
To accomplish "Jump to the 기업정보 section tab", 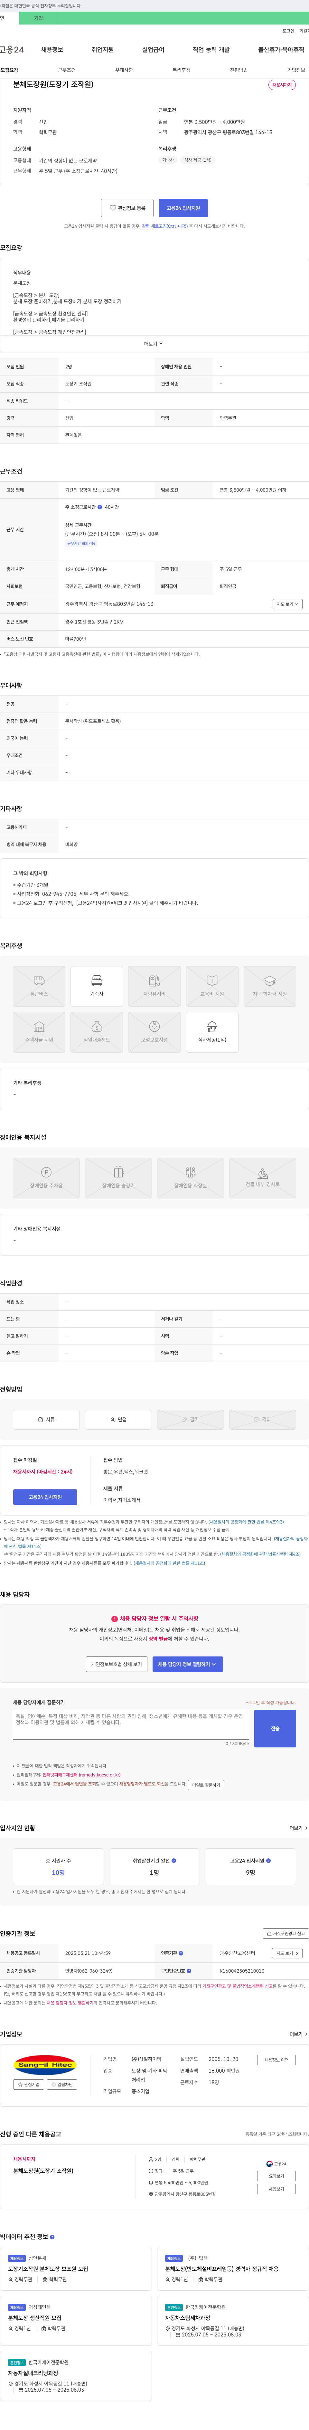I will pos(296,70).
